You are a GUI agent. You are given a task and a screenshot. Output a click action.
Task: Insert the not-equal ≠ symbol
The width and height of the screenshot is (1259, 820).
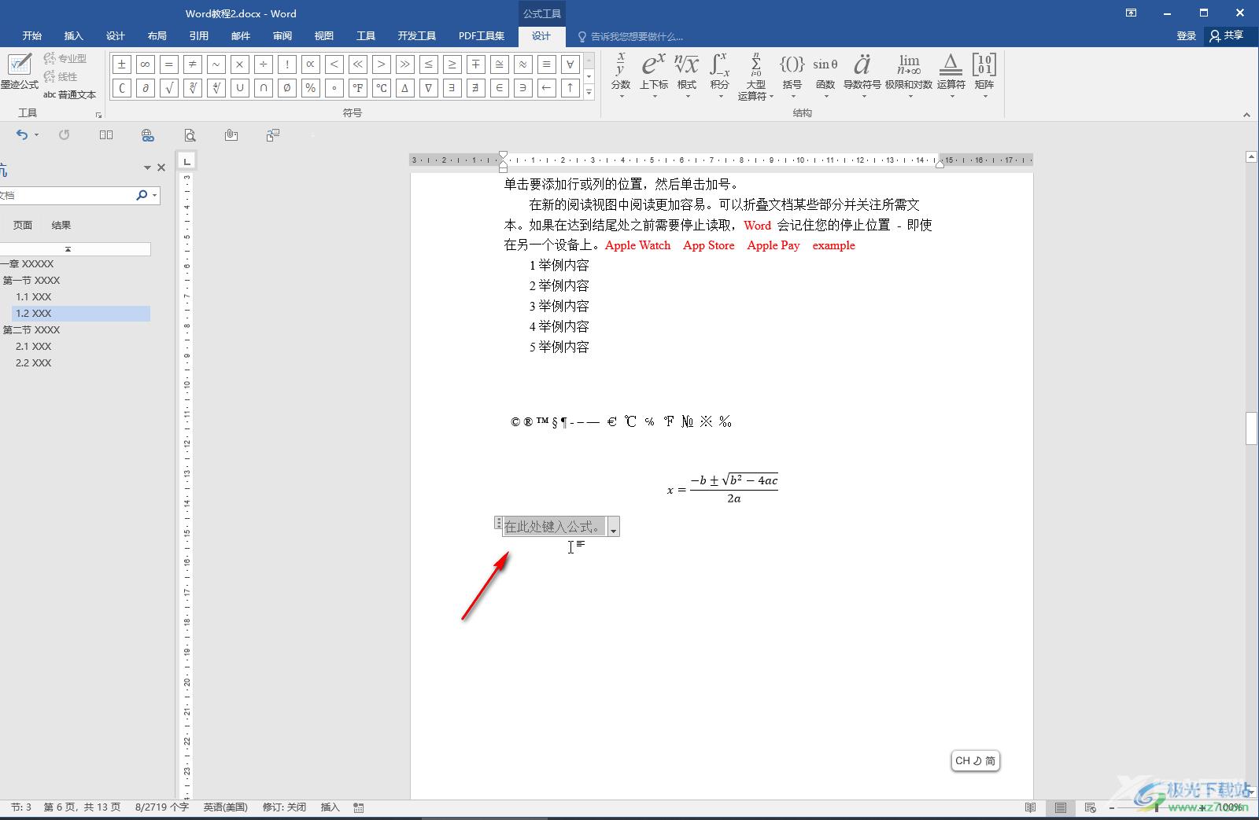[x=192, y=64]
